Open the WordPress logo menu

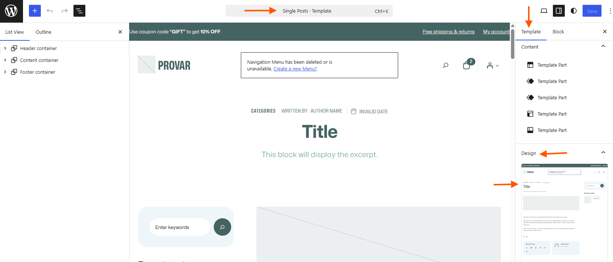(x=11, y=11)
